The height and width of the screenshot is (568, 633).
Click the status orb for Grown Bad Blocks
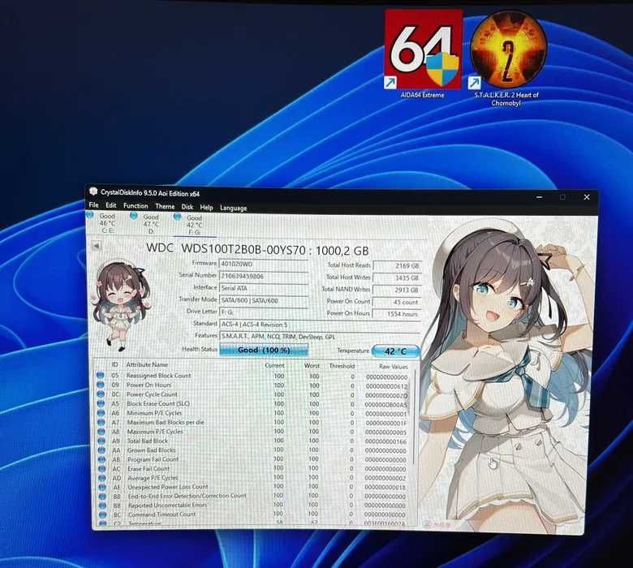[x=101, y=450]
